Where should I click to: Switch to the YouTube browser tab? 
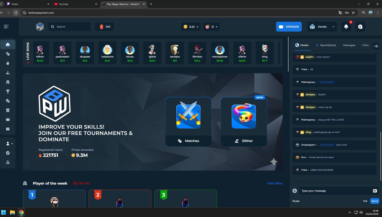pos(75,4)
